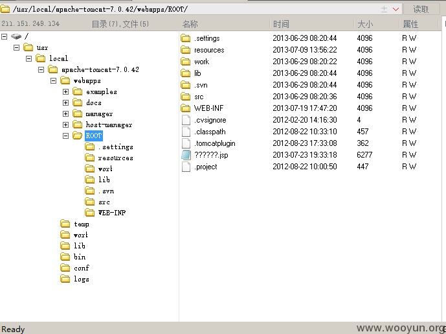Expand the examples tree node

(x=65, y=91)
